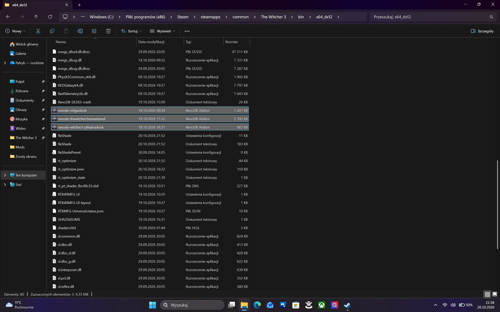Open the Nowy dropdown menu
500x312 pixels.
tap(16, 31)
